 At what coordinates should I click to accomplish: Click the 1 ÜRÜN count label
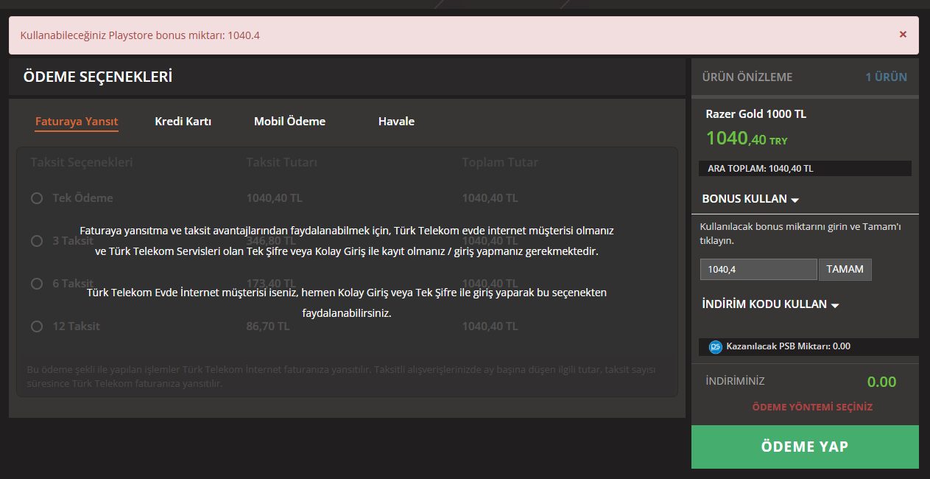(886, 77)
